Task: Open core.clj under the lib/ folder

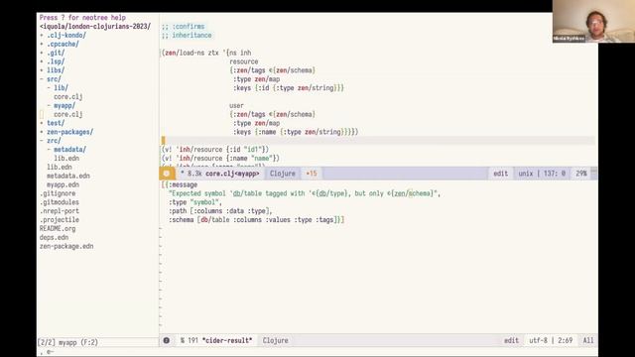Action: (68, 97)
